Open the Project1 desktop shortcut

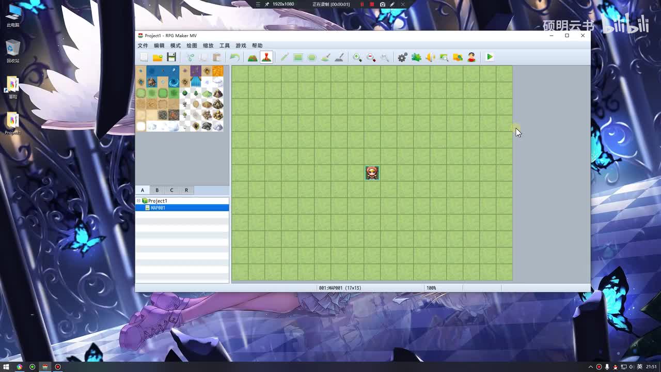[13, 123]
